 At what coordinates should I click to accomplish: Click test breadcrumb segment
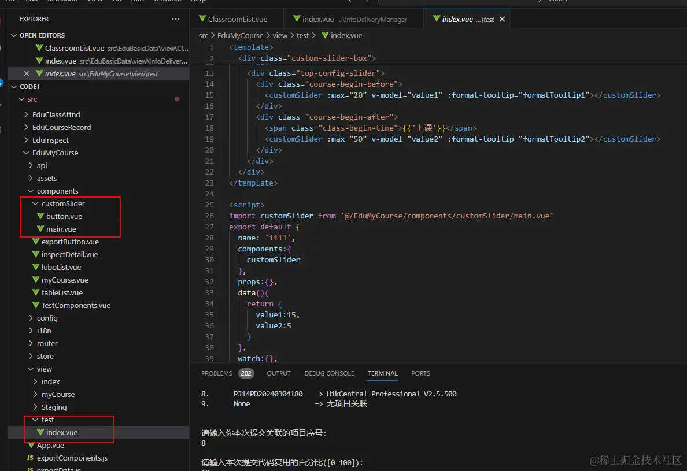302,35
